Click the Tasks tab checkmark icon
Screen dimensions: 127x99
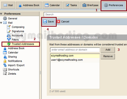(68, 5)
